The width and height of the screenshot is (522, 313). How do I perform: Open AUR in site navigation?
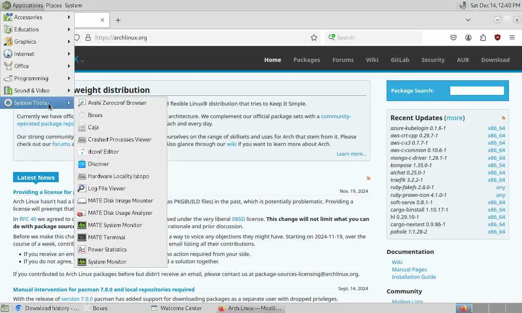463,60
